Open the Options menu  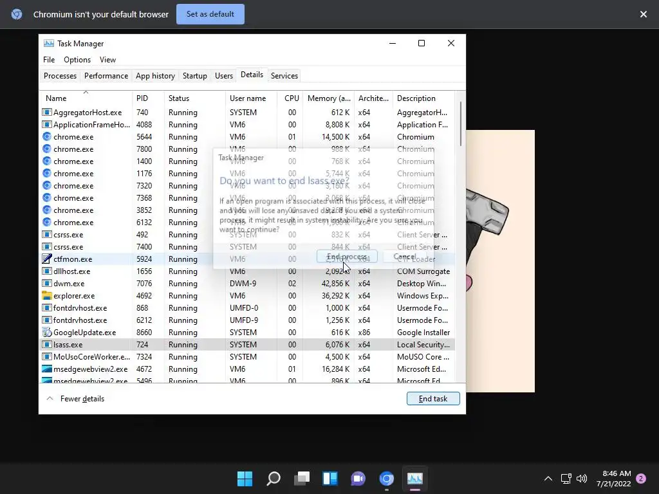tap(77, 60)
